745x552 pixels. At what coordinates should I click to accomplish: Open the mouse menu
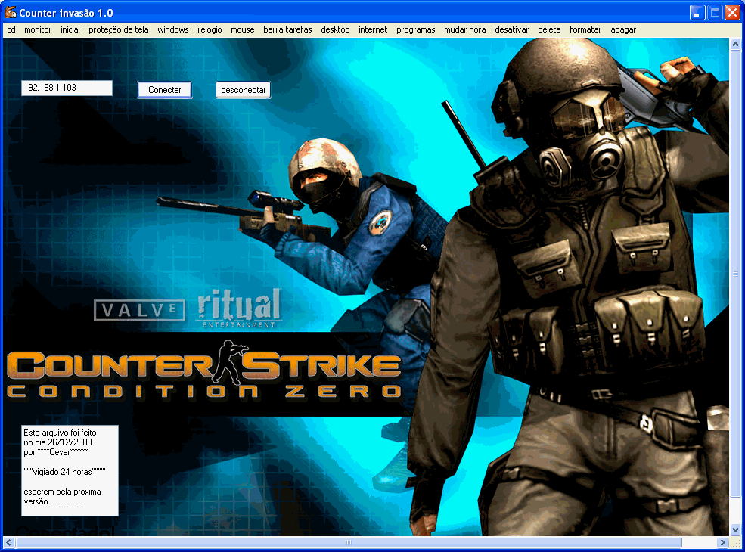[x=242, y=29]
